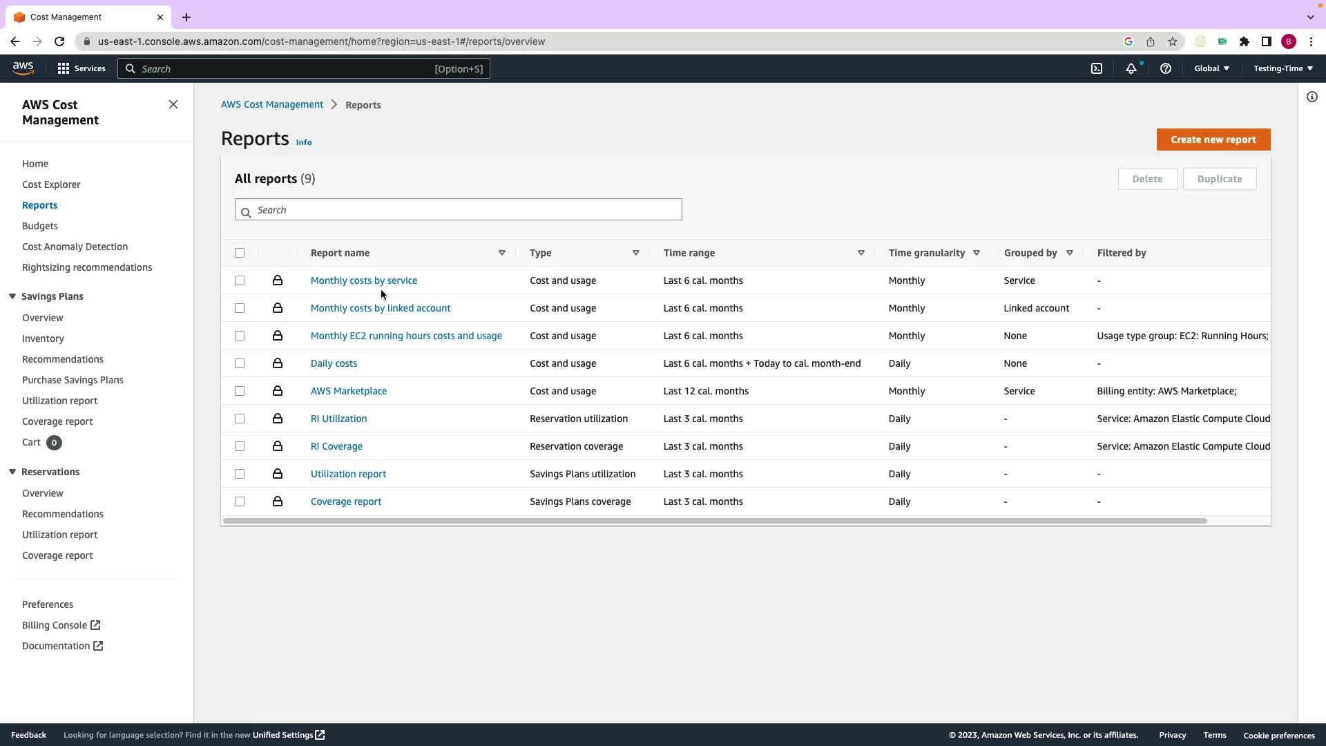This screenshot has width=1326, height=746.
Task: Click the reports search field
Action: pos(459,210)
